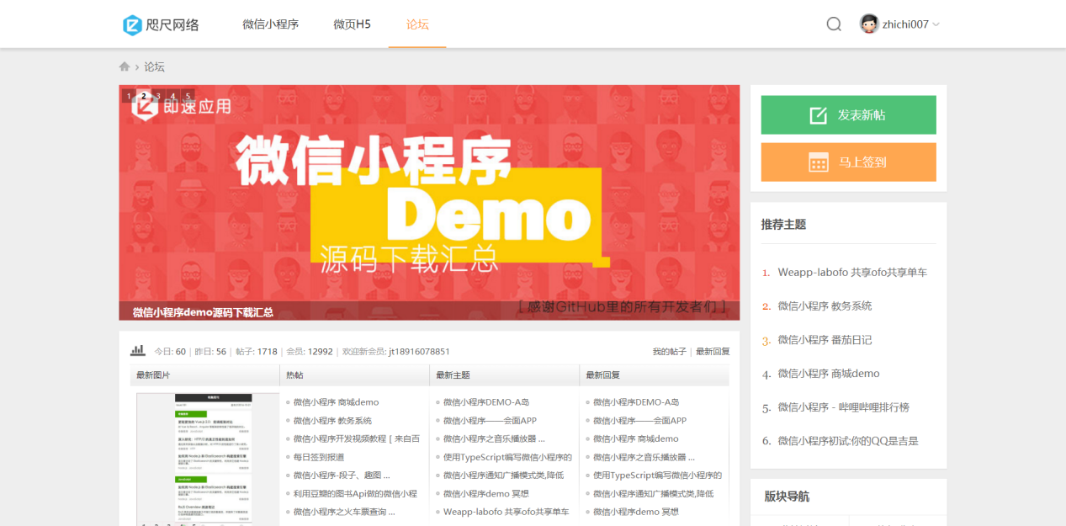The height and width of the screenshot is (526, 1066).
Task: Open recommended topic Weapp-labofo 共享ofo共享单车
Action: [852, 273]
